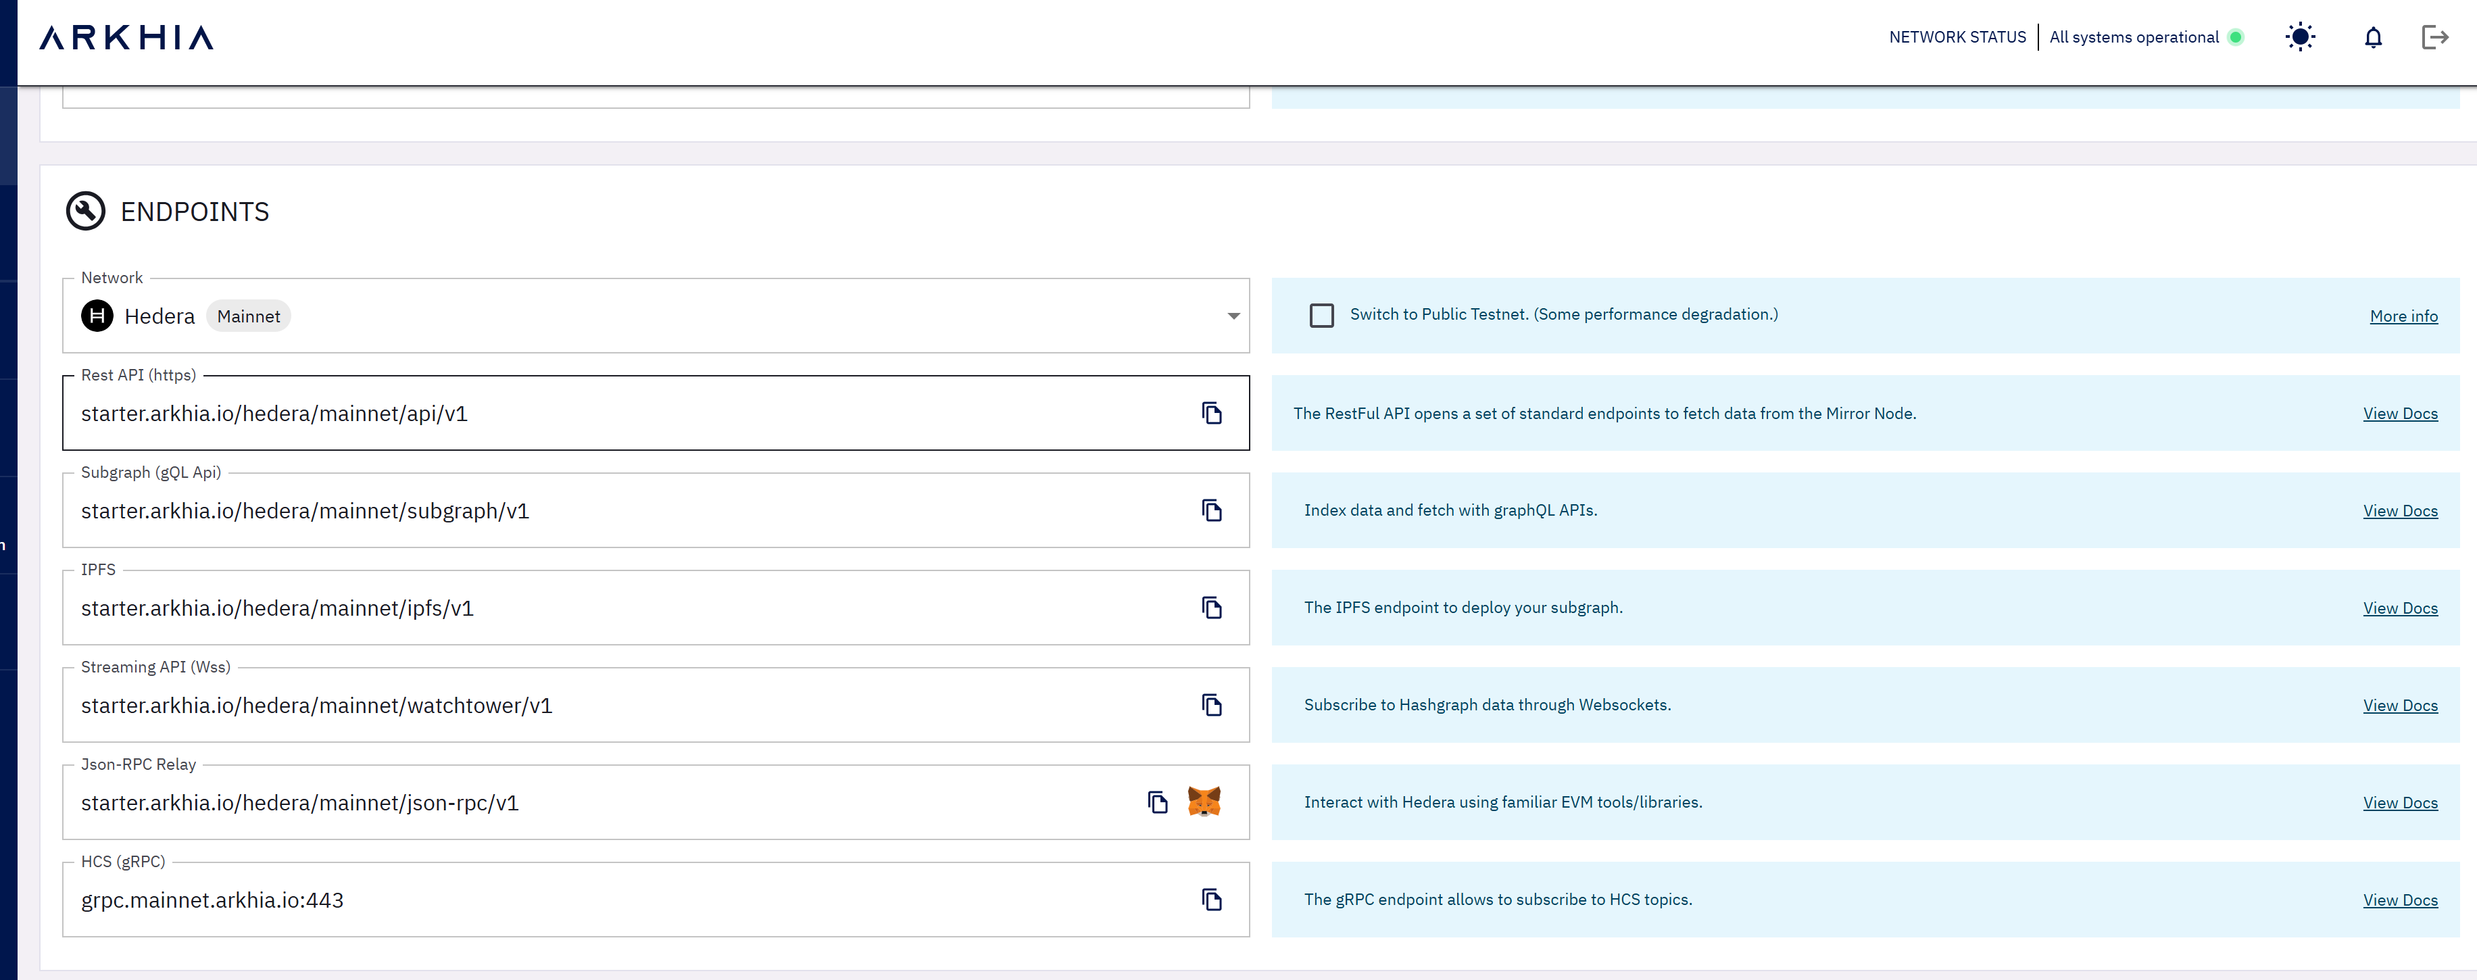Screen dimensions: 2477x980
Task: Click the Rest API (https) URL field
Action: pyautogui.click(x=656, y=414)
